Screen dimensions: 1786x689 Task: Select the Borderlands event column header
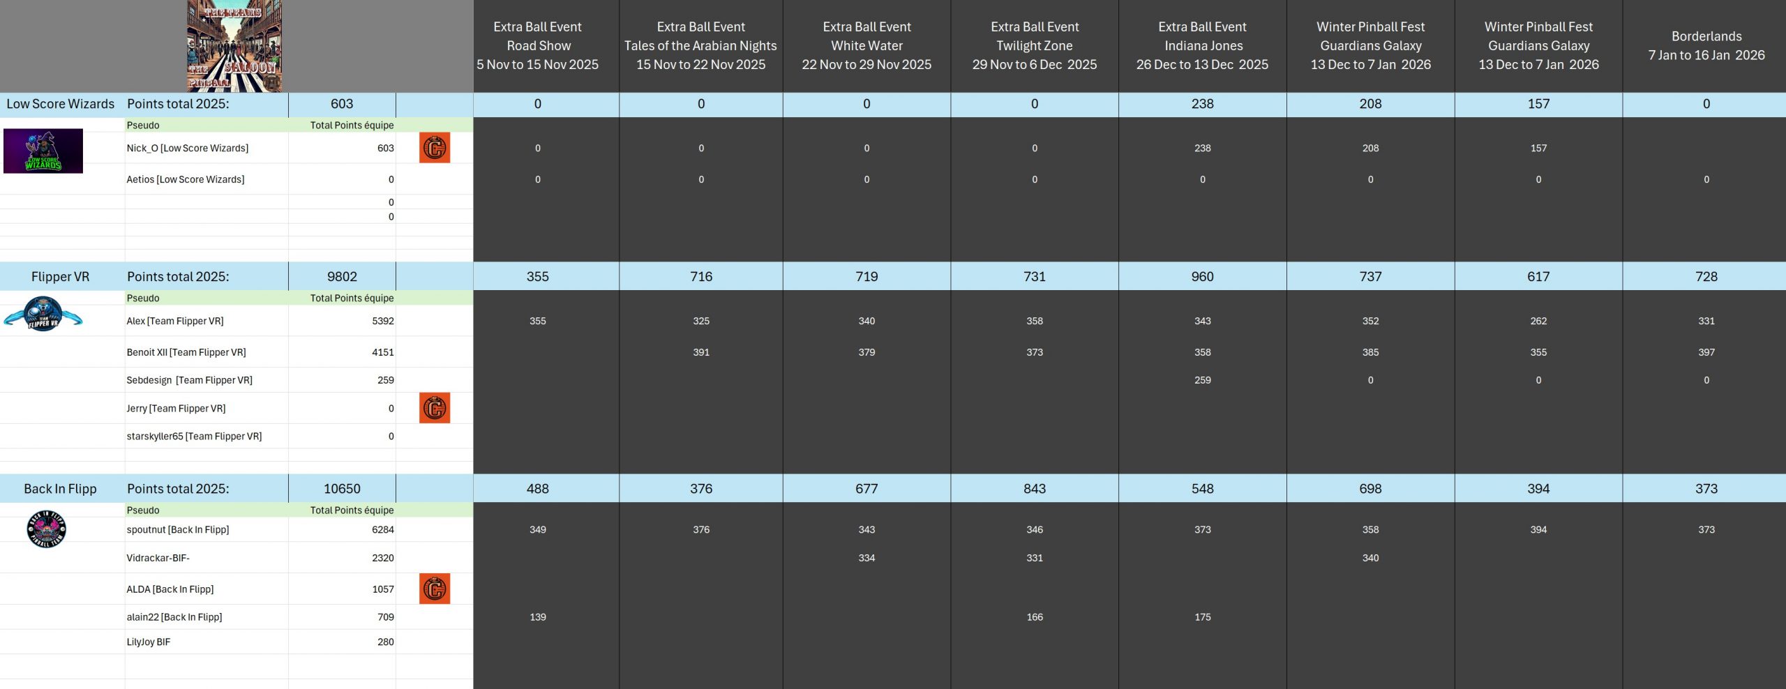(x=1706, y=45)
